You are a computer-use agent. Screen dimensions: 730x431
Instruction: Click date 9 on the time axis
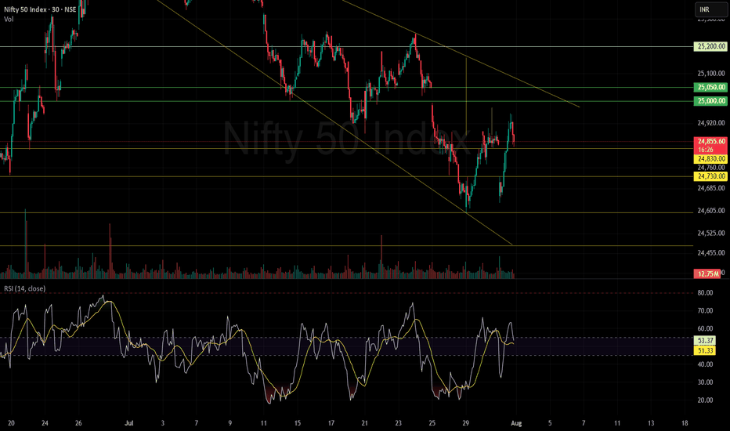(x=230, y=423)
